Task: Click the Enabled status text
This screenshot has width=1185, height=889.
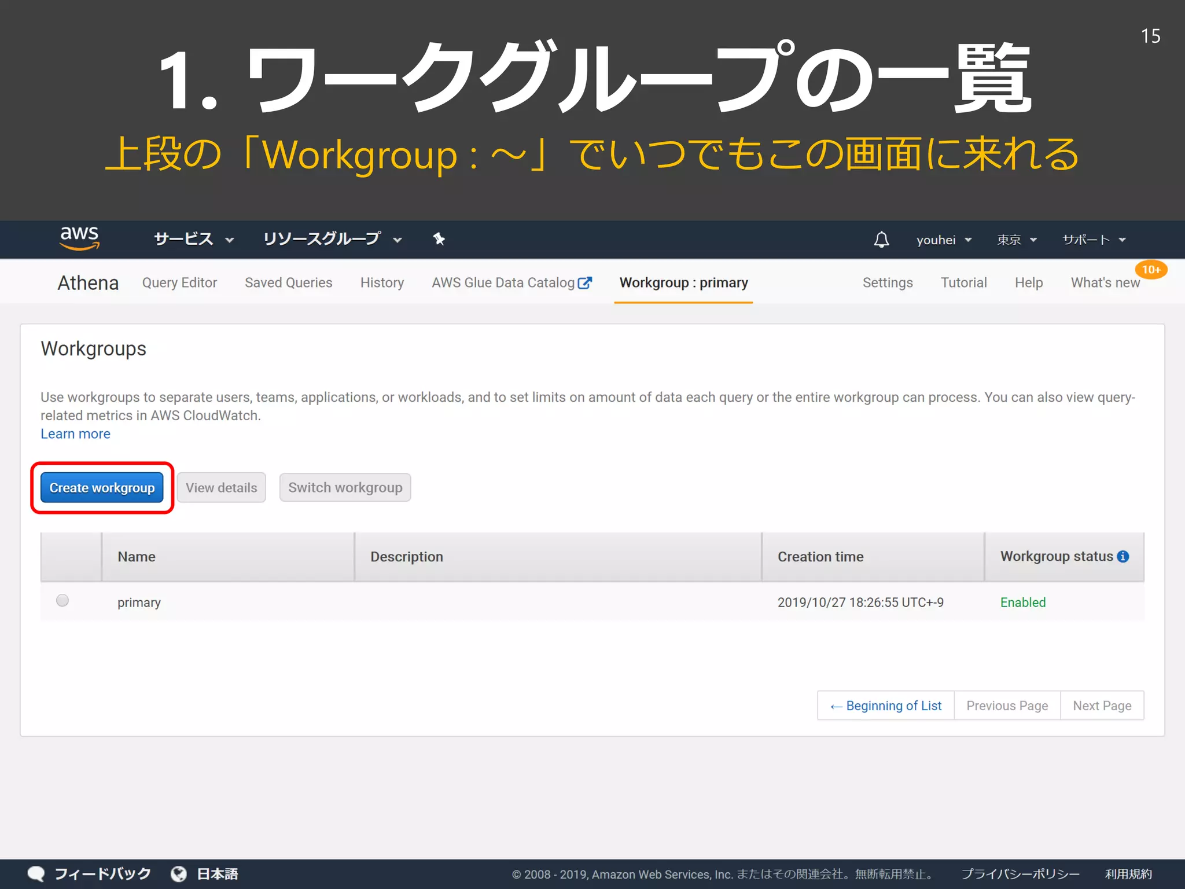Action: click(1023, 603)
